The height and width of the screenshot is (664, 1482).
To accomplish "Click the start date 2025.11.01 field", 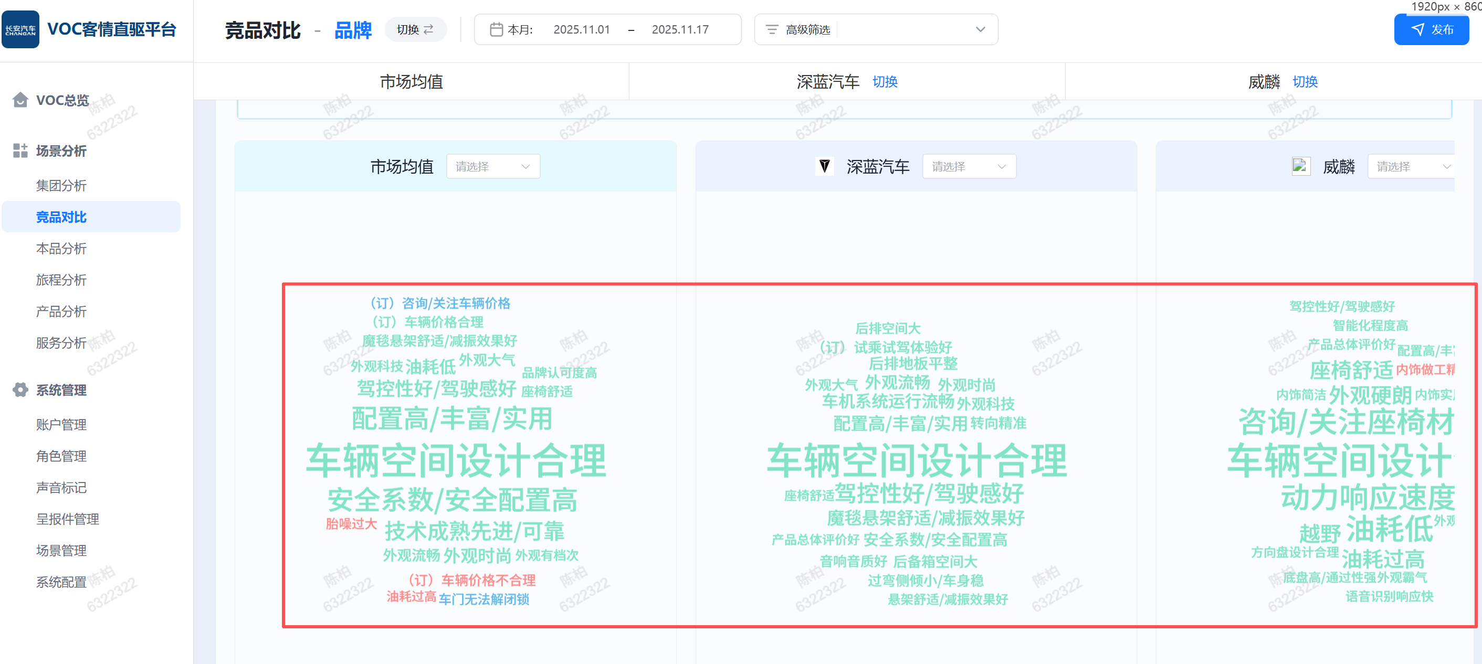I will [581, 29].
